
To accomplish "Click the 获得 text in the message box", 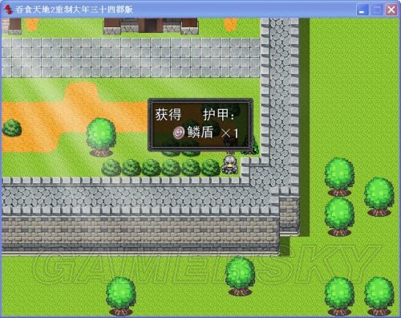I will tap(168, 115).
